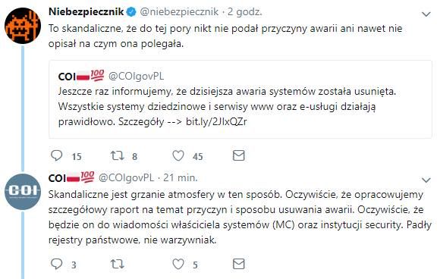Viewport: 437px width, 279px height.
Task: Expand the COI reply options chevron
Action: click(x=426, y=180)
